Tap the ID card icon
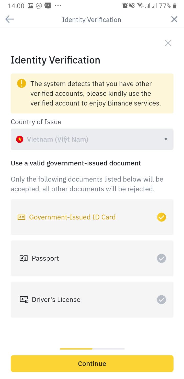Viewport: 184px width, 379px height. pyautogui.click(x=21, y=217)
